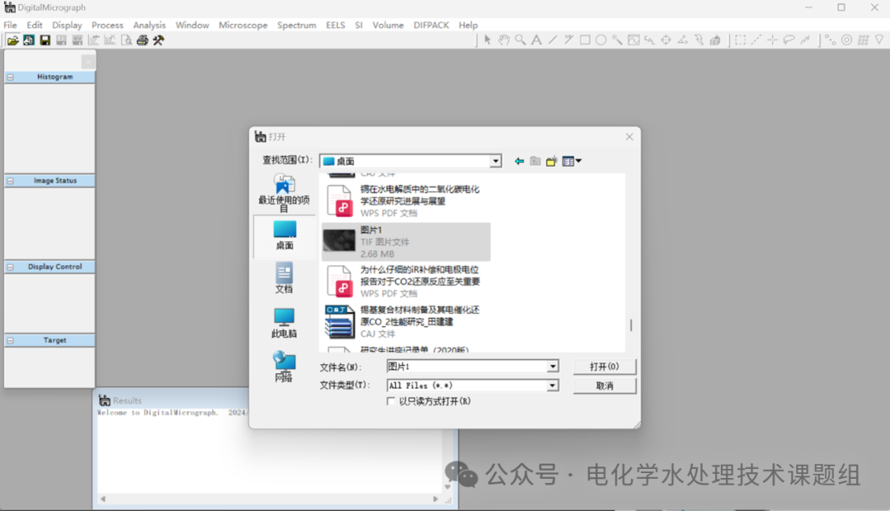The width and height of the screenshot is (890, 511).
Task: Select the Text annotation tool
Action: [x=536, y=40]
